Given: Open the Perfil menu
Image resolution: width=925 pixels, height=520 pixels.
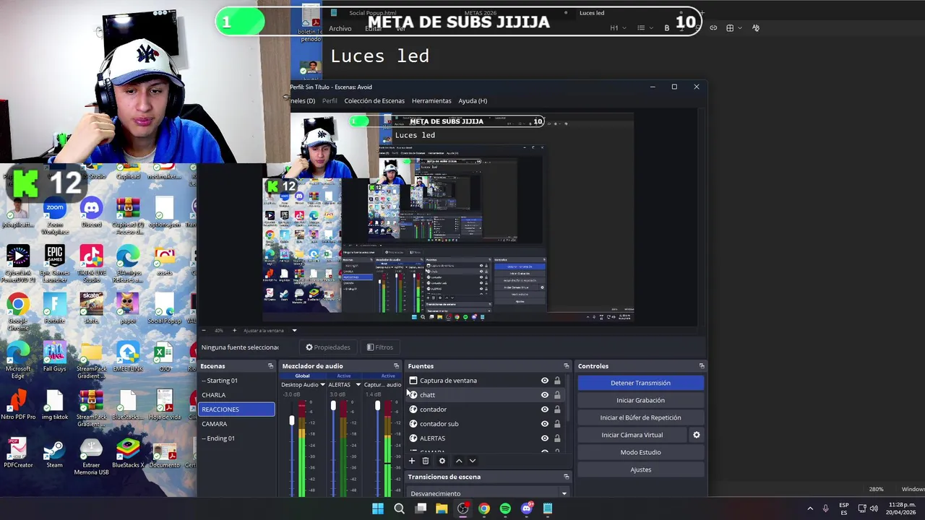Looking at the screenshot, I should pyautogui.click(x=330, y=101).
